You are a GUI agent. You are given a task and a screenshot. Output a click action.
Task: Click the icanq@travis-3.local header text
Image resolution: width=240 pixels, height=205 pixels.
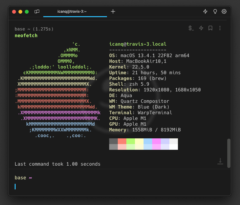point(138,44)
